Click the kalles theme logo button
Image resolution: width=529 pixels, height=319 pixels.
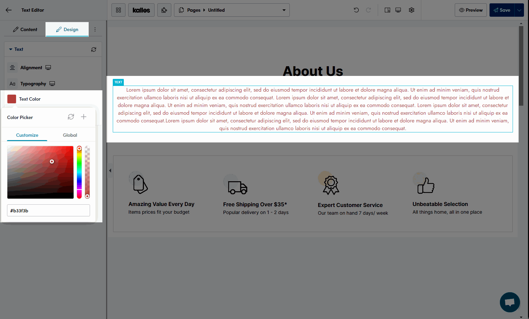pyautogui.click(x=141, y=10)
